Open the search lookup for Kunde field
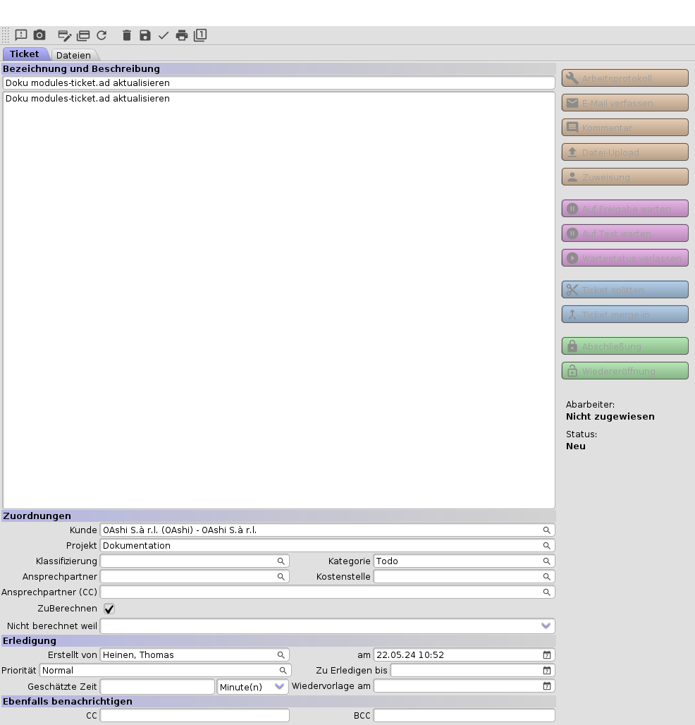 [x=546, y=530]
